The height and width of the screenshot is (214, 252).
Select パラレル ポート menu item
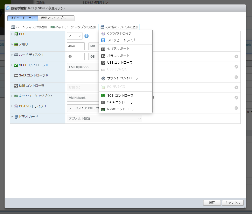click(x=125, y=56)
